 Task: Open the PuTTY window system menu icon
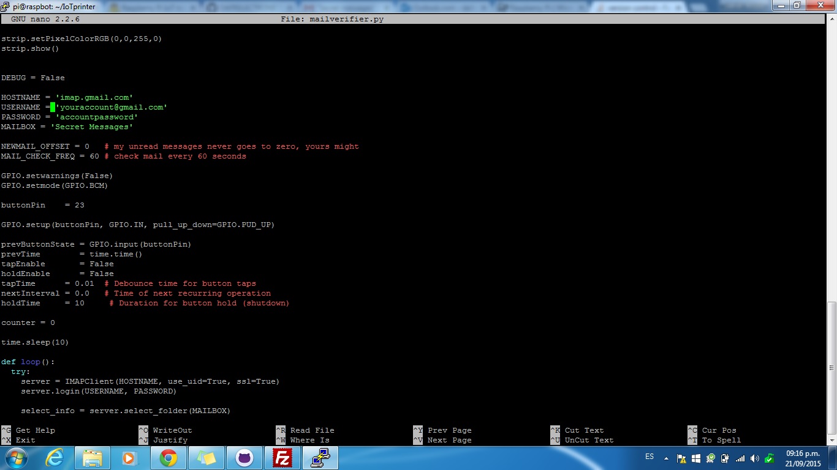6,6
